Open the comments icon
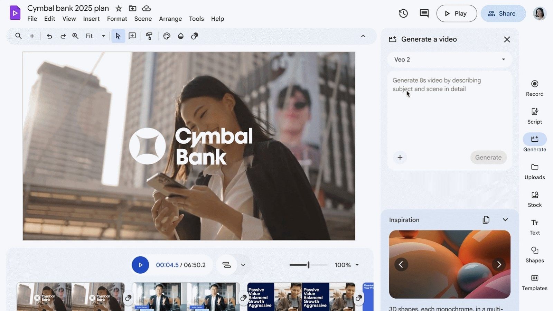553x311 pixels. 424,13
